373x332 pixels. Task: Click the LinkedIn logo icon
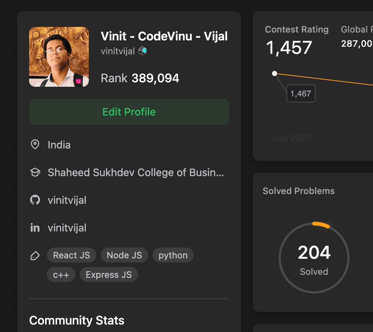click(35, 228)
